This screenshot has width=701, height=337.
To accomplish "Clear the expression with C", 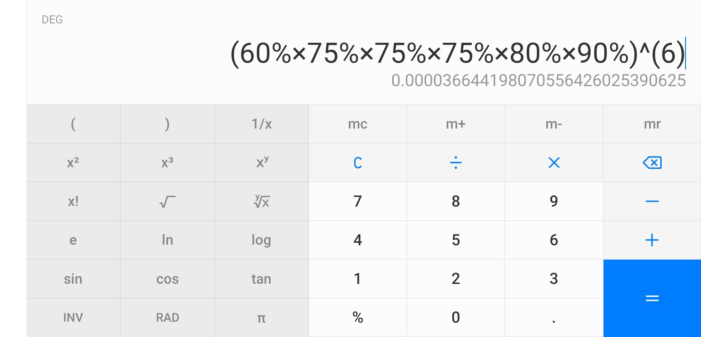I will click(358, 163).
